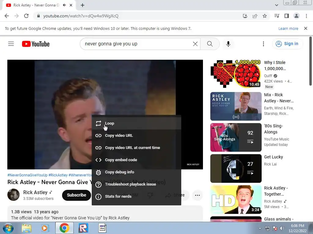Open the Get Lucky playlist thumbnail
Viewport: 313px width, 234px height.
tap(236, 168)
